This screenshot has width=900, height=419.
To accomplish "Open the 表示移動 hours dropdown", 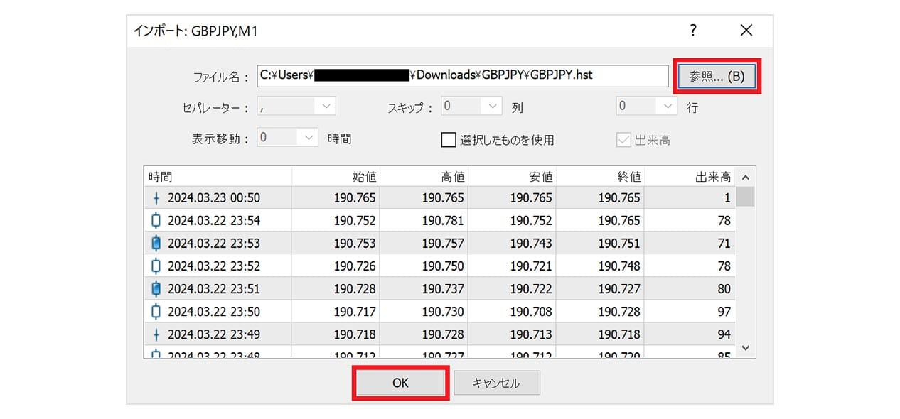I will (x=309, y=138).
